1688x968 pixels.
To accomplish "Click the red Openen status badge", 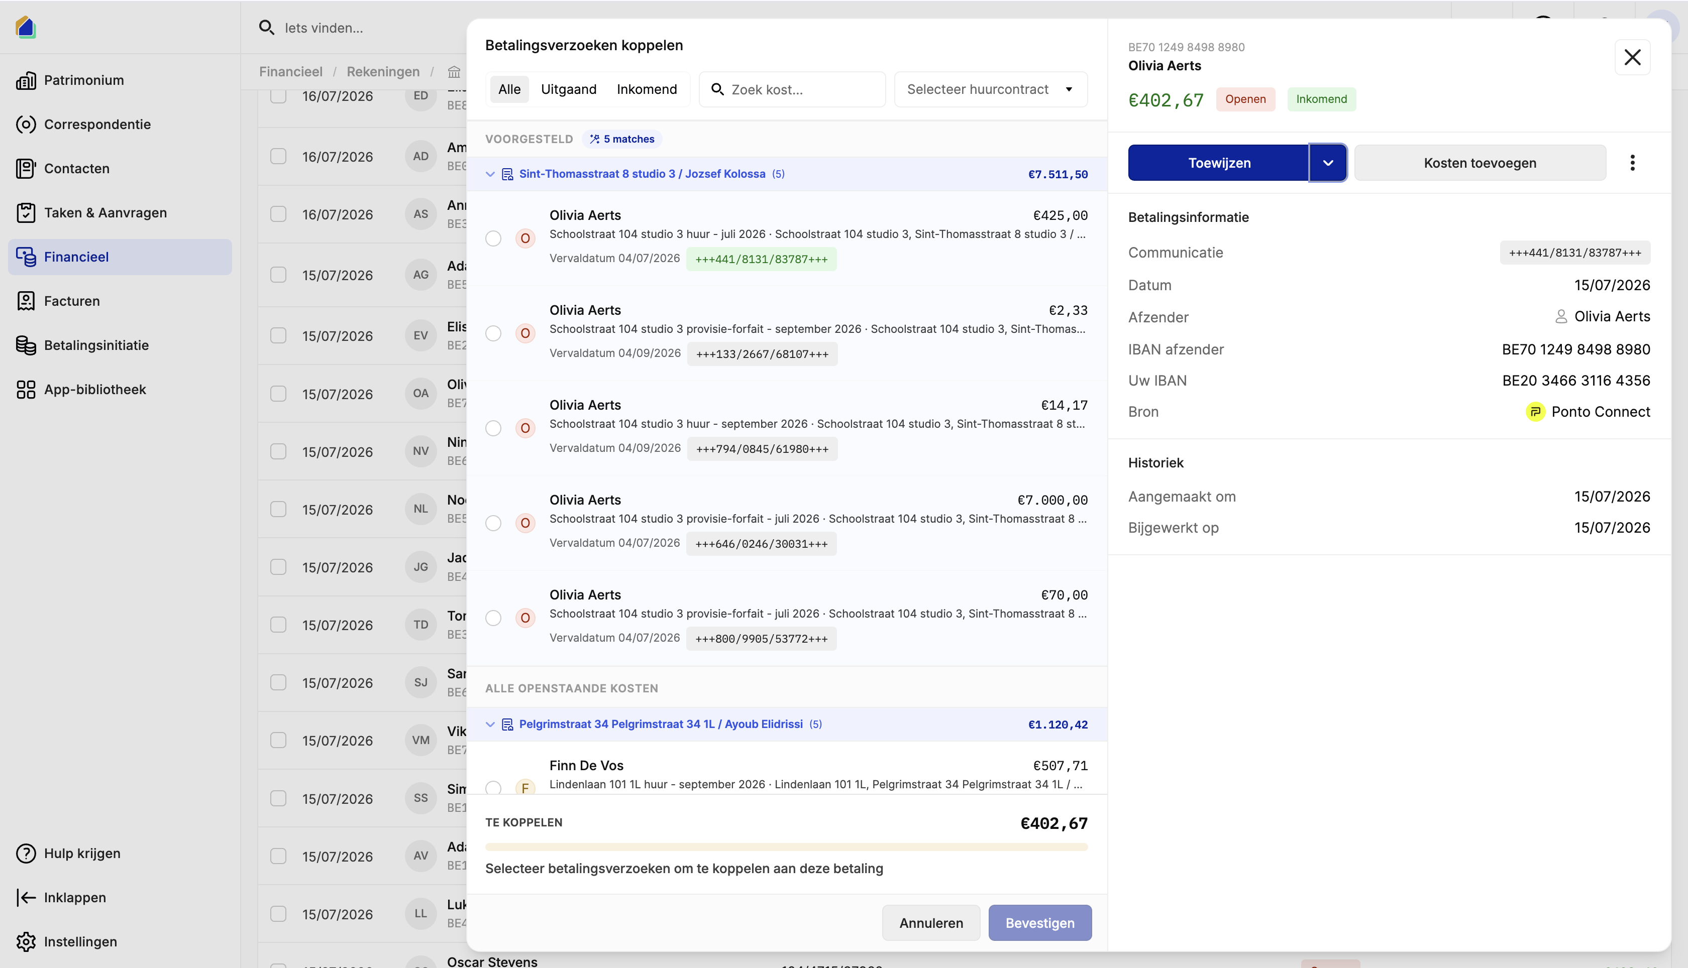I will point(1245,99).
